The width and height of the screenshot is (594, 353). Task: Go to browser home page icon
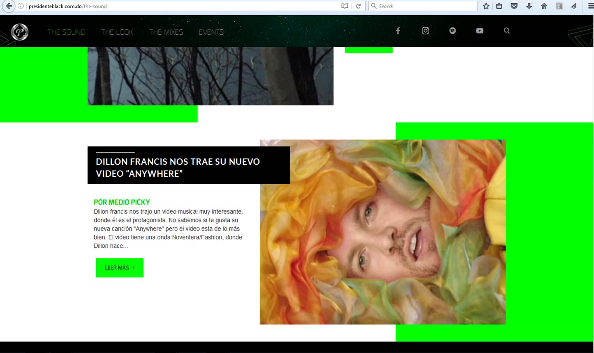(544, 6)
